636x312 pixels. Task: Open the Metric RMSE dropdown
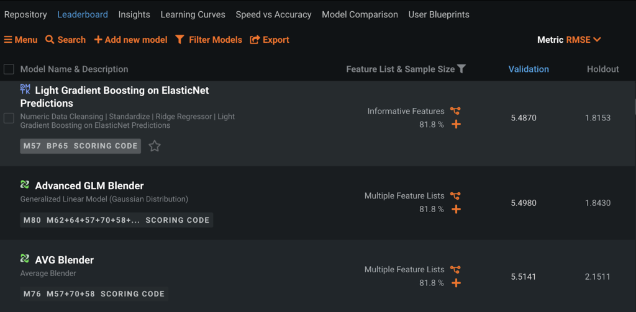coord(569,40)
